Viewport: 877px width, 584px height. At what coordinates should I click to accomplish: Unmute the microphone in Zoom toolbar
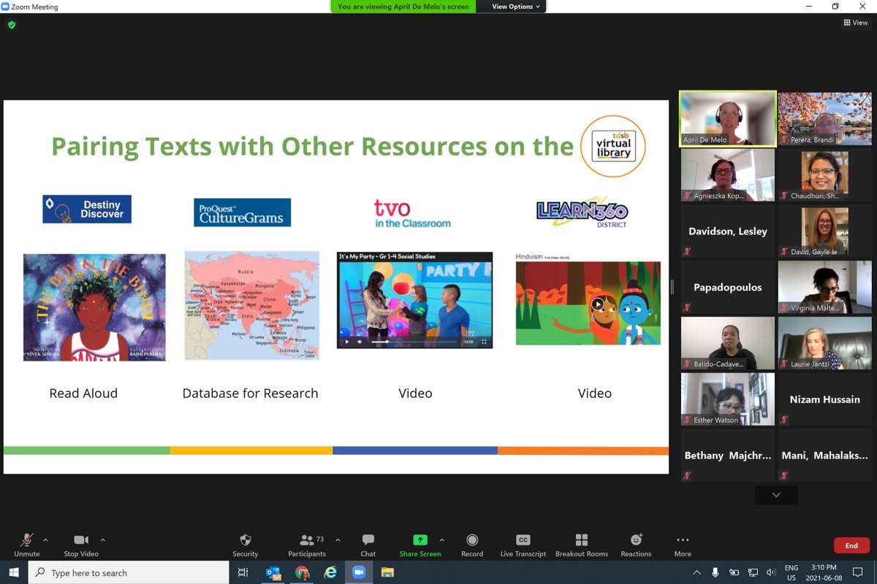(x=27, y=545)
